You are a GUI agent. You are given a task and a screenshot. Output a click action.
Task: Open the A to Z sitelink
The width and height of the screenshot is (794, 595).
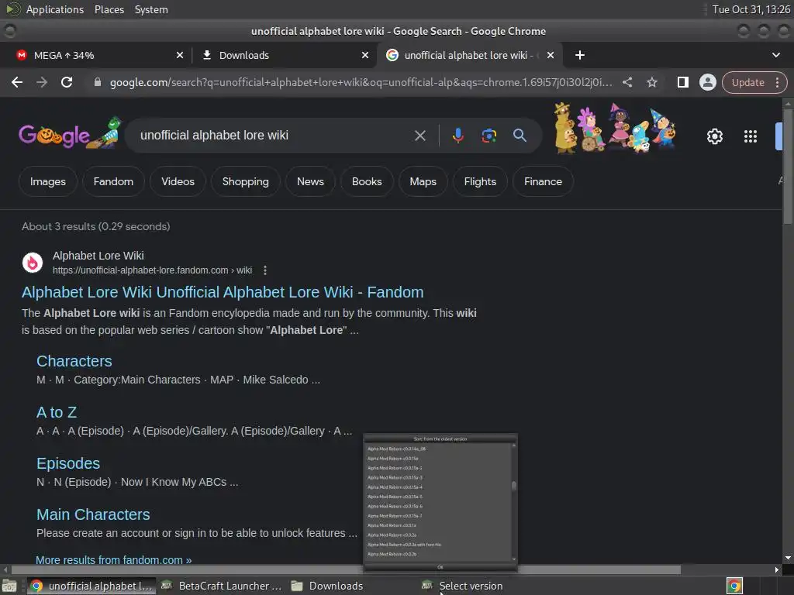tap(57, 412)
